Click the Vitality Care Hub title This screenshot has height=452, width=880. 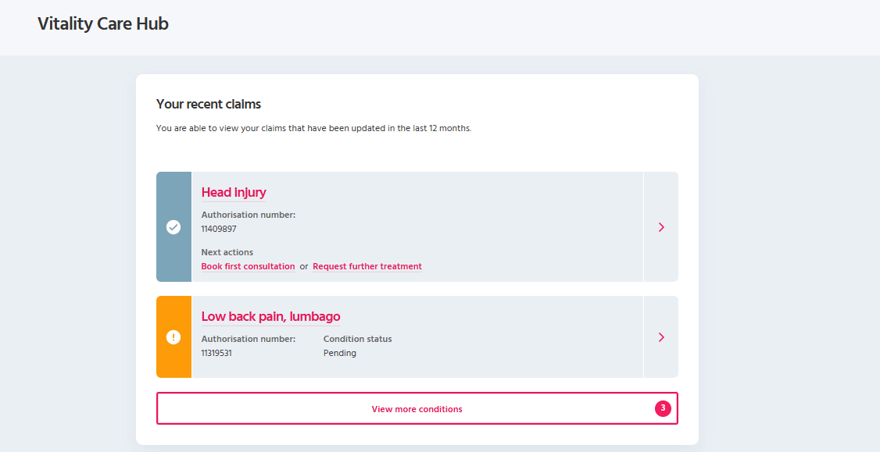pyautogui.click(x=103, y=23)
